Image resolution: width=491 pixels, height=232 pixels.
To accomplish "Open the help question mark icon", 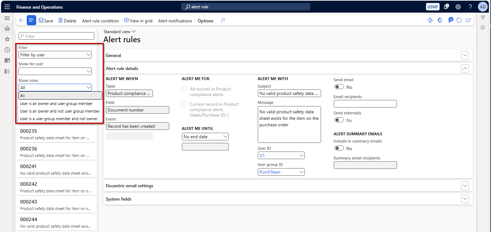I will (x=470, y=7).
